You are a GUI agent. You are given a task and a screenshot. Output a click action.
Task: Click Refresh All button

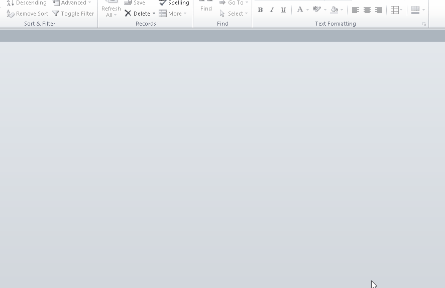coord(111,9)
